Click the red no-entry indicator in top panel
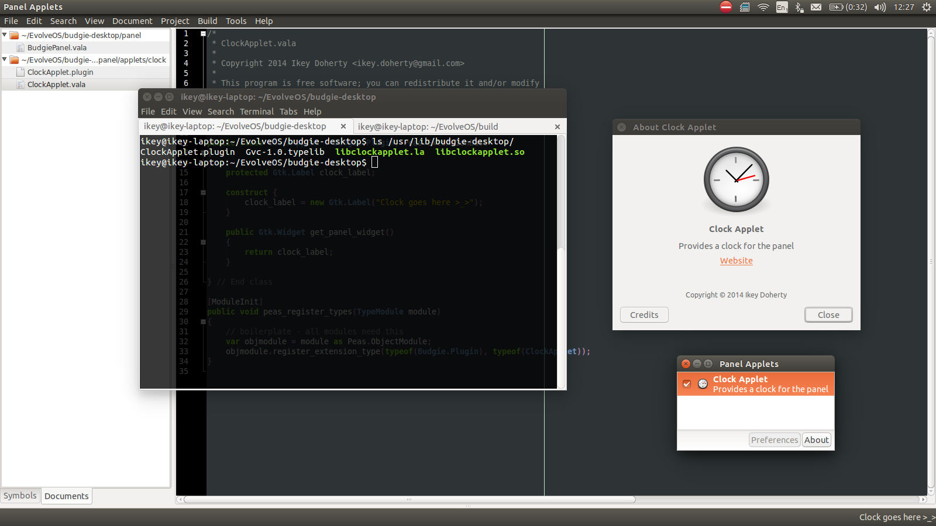The width and height of the screenshot is (936, 526). pos(726,7)
